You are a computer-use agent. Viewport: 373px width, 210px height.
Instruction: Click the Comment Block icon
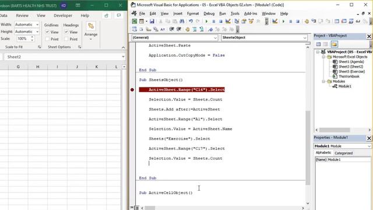coord(195,29)
